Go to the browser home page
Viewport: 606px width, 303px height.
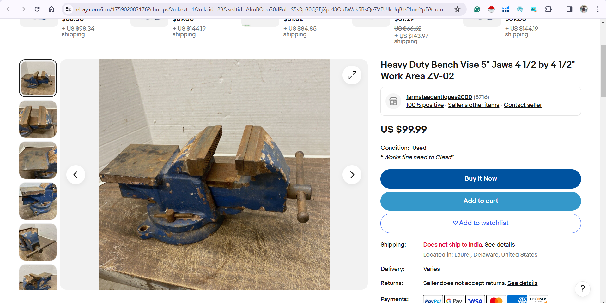tap(51, 9)
